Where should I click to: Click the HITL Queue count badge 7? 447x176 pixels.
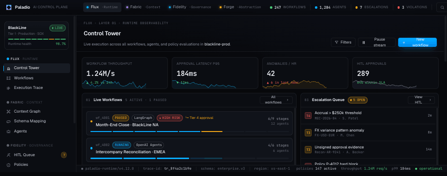click(64, 155)
